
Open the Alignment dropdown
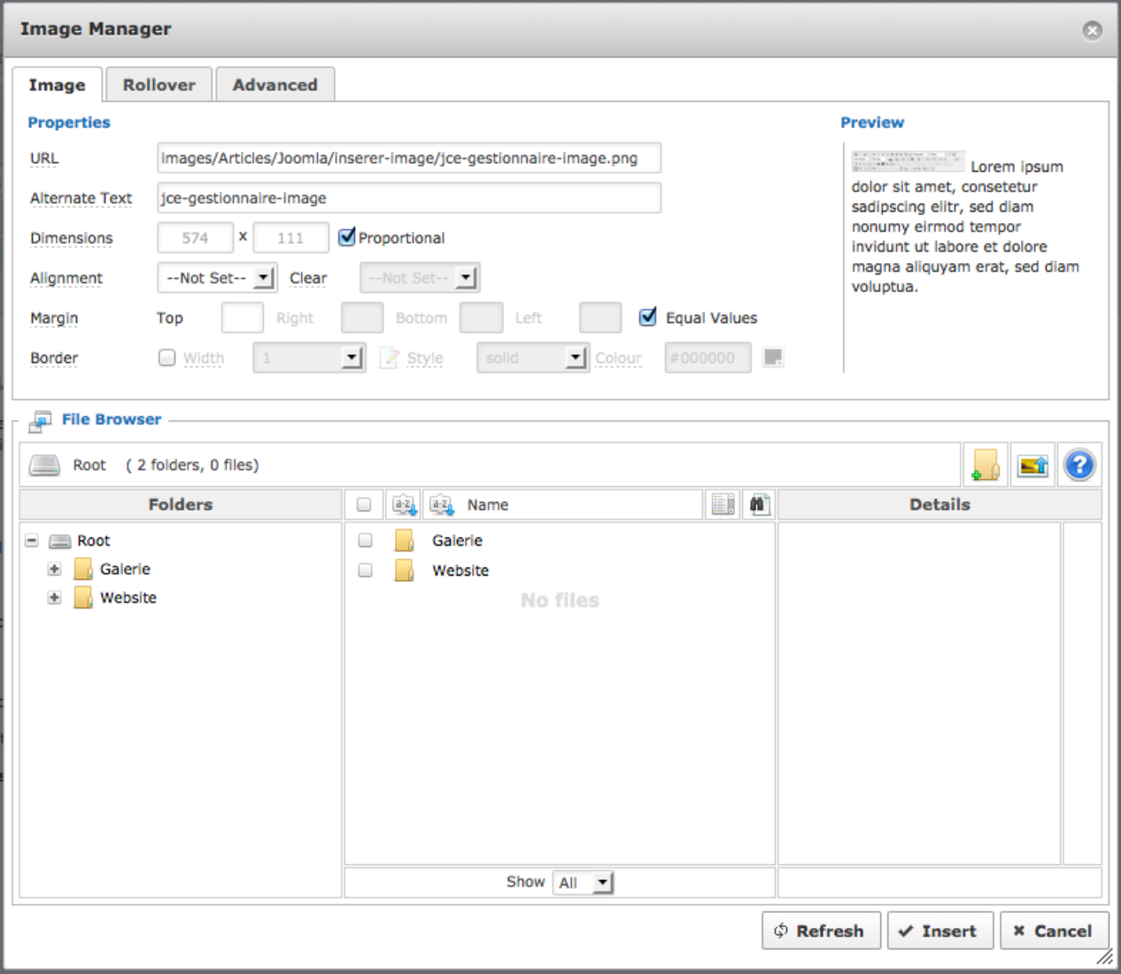217,278
